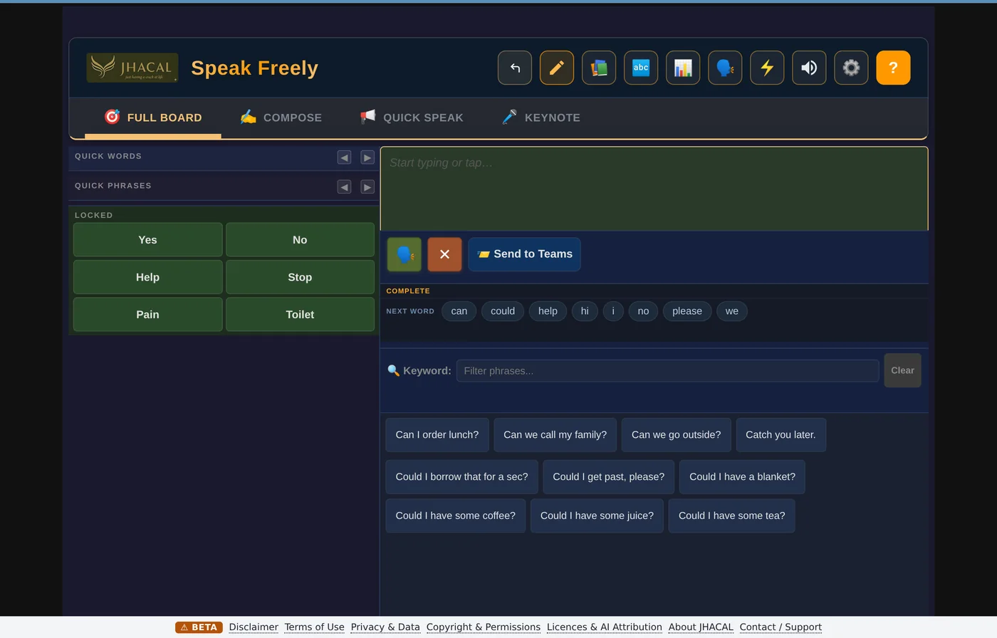Clear message with the red X button

point(444,254)
